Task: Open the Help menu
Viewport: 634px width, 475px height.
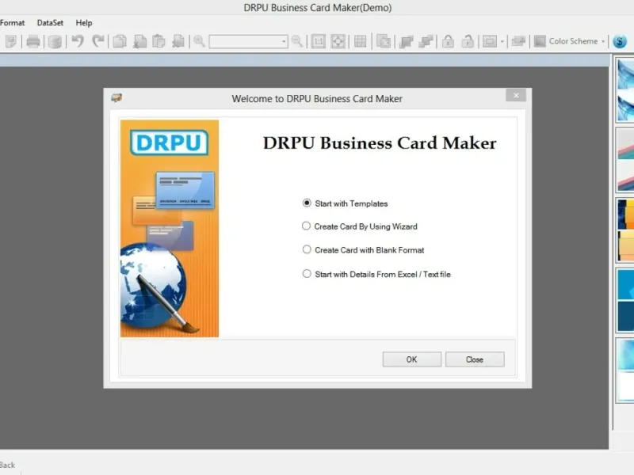Action: click(x=84, y=23)
